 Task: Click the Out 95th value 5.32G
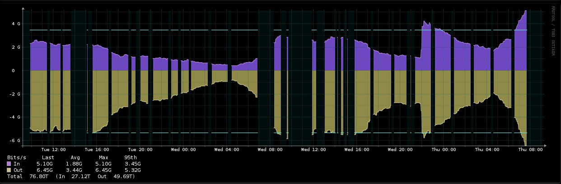tap(133, 170)
